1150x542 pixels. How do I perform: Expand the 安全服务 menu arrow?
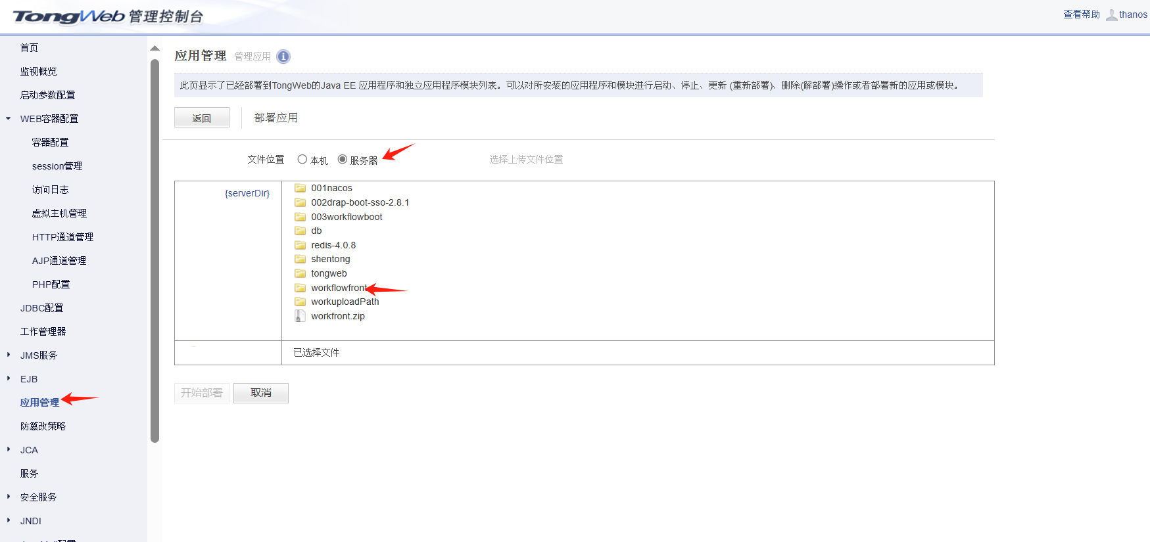pyautogui.click(x=9, y=497)
